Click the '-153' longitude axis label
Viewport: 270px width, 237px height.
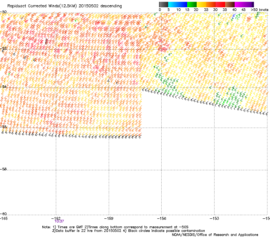[x=215, y=218]
